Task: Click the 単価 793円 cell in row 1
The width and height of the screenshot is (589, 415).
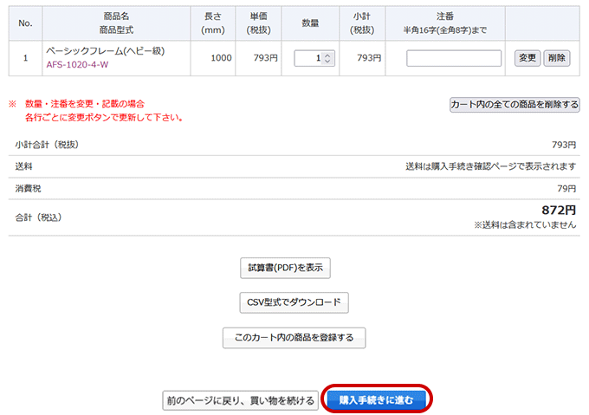Action: pyautogui.click(x=266, y=58)
